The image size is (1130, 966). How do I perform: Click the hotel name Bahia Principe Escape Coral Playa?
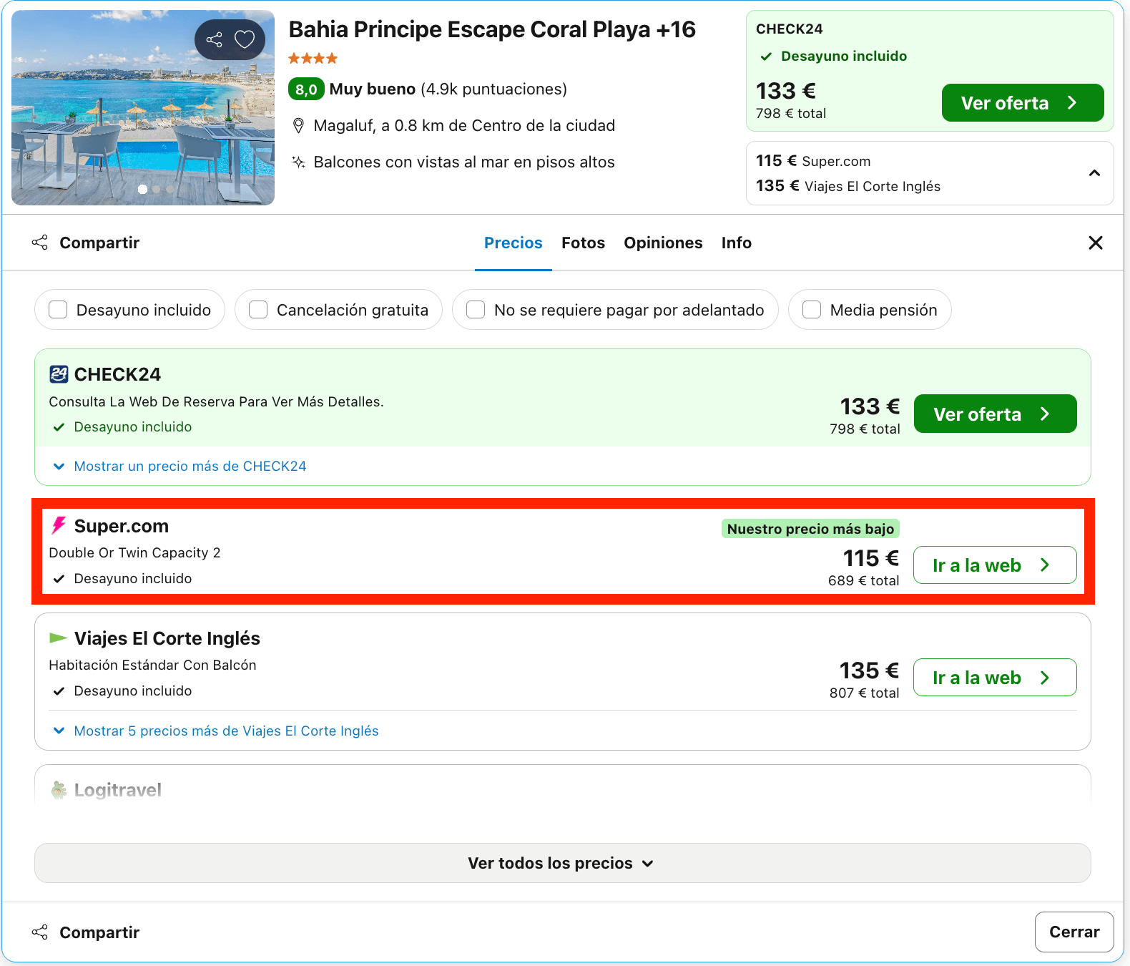tap(492, 29)
